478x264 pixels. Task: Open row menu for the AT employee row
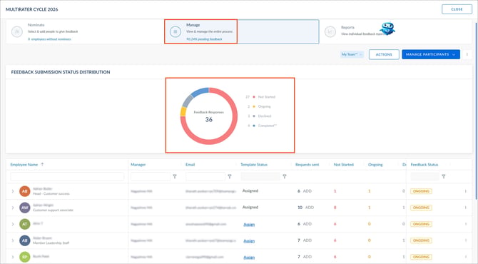465,224
